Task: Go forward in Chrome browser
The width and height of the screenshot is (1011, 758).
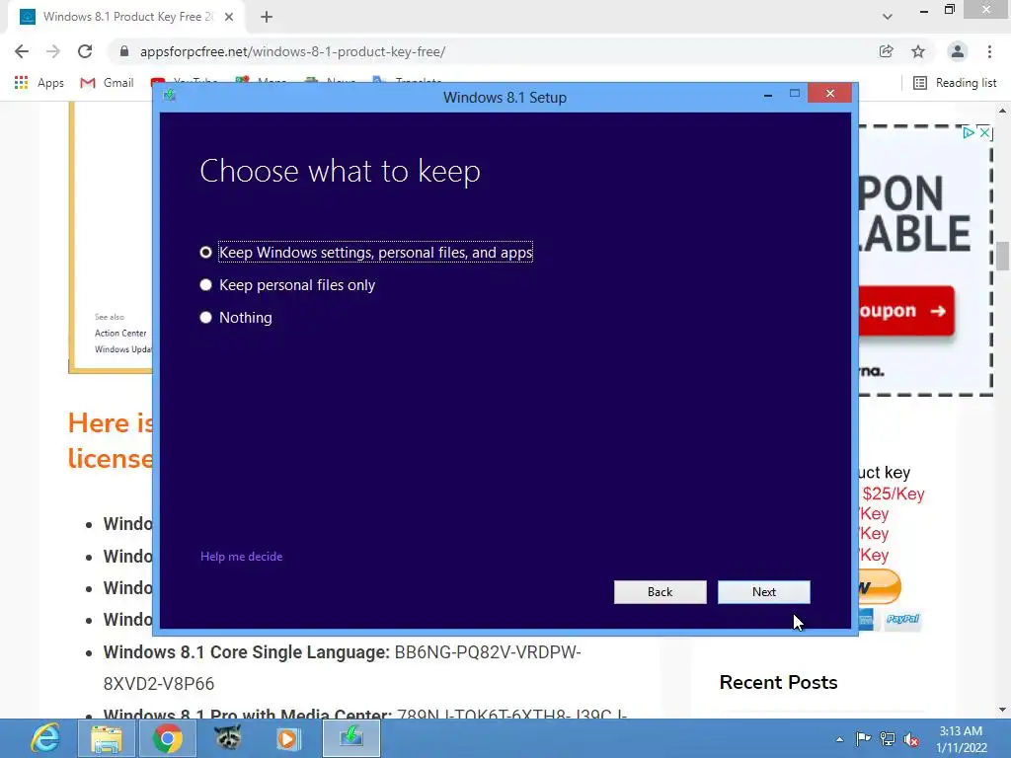Action: 53,51
